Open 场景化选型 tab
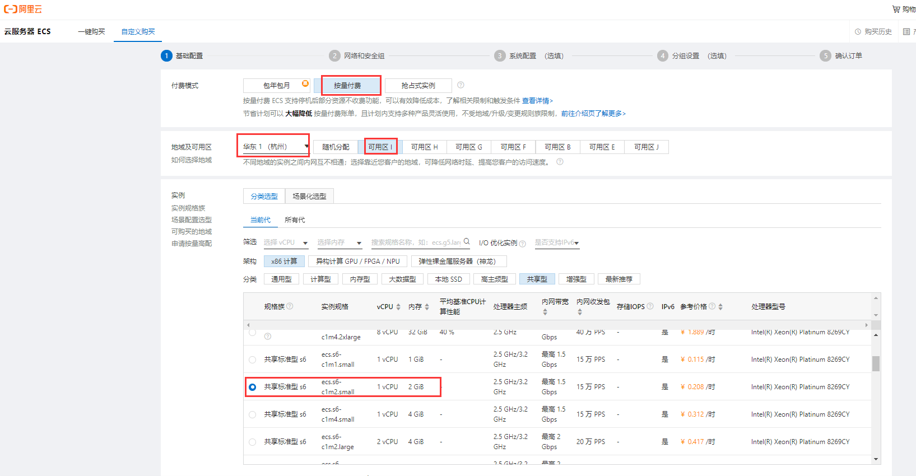The width and height of the screenshot is (916, 476). pyautogui.click(x=309, y=196)
